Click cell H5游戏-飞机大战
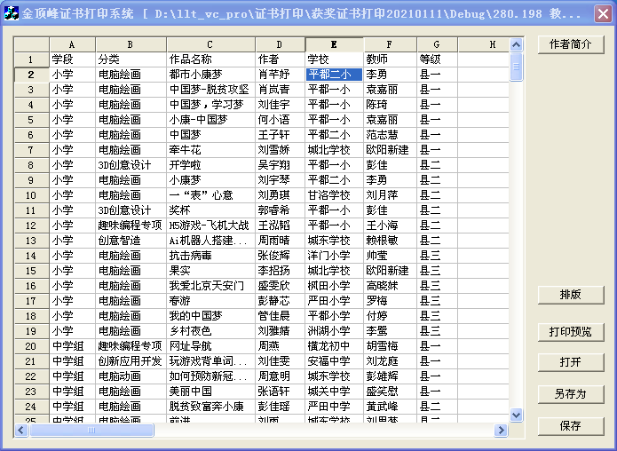The height and width of the screenshot is (451, 617). coord(211,225)
